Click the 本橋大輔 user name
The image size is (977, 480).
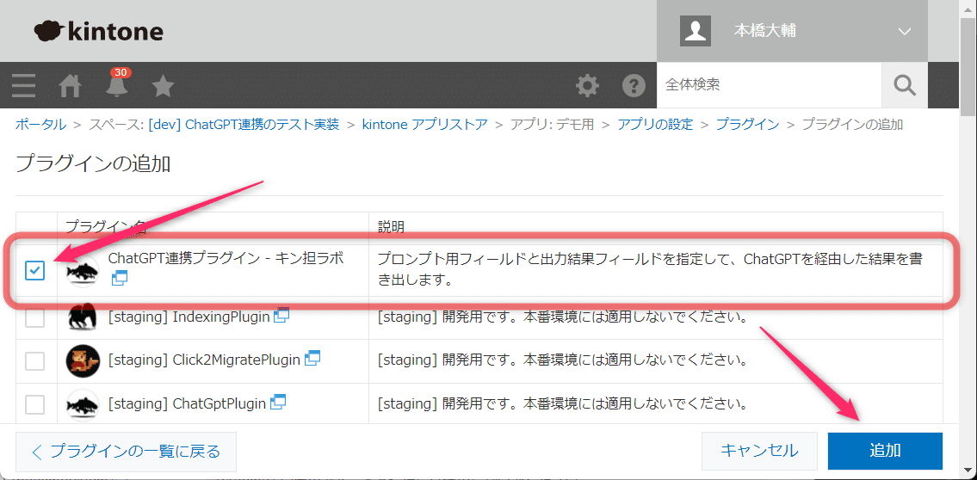coord(764,31)
